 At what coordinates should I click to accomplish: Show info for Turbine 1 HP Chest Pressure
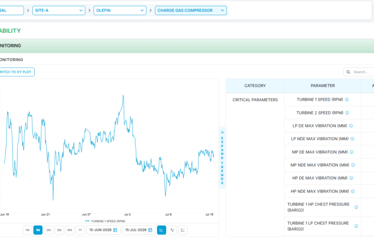(356, 207)
